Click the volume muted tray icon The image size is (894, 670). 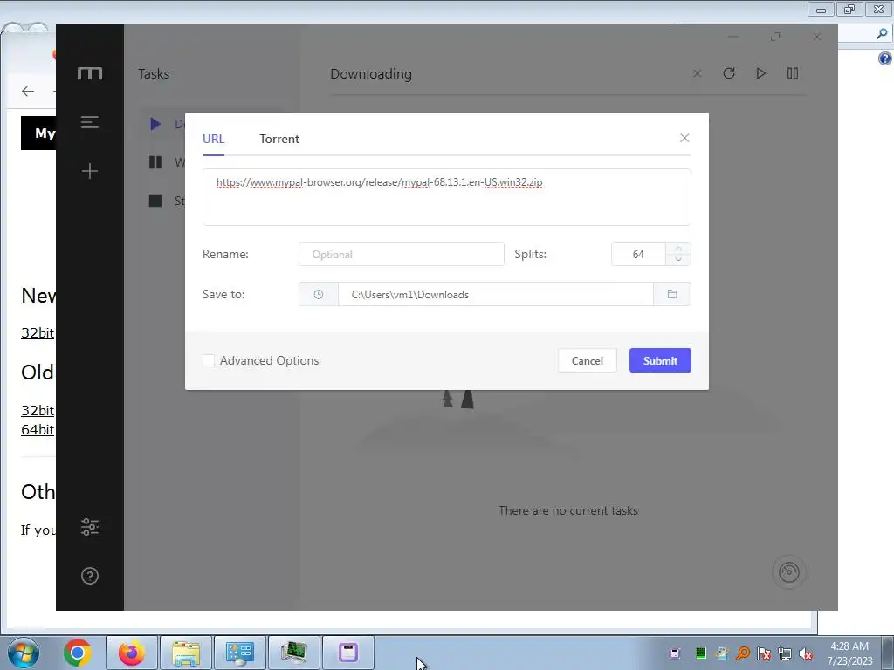[x=806, y=653]
